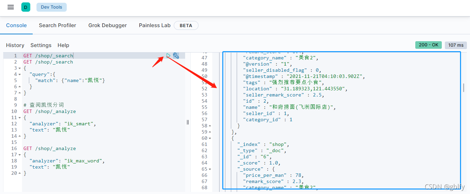Click the "seller_remark_score" : 2.5 line
The image size is (470, 194).
[x=284, y=95]
